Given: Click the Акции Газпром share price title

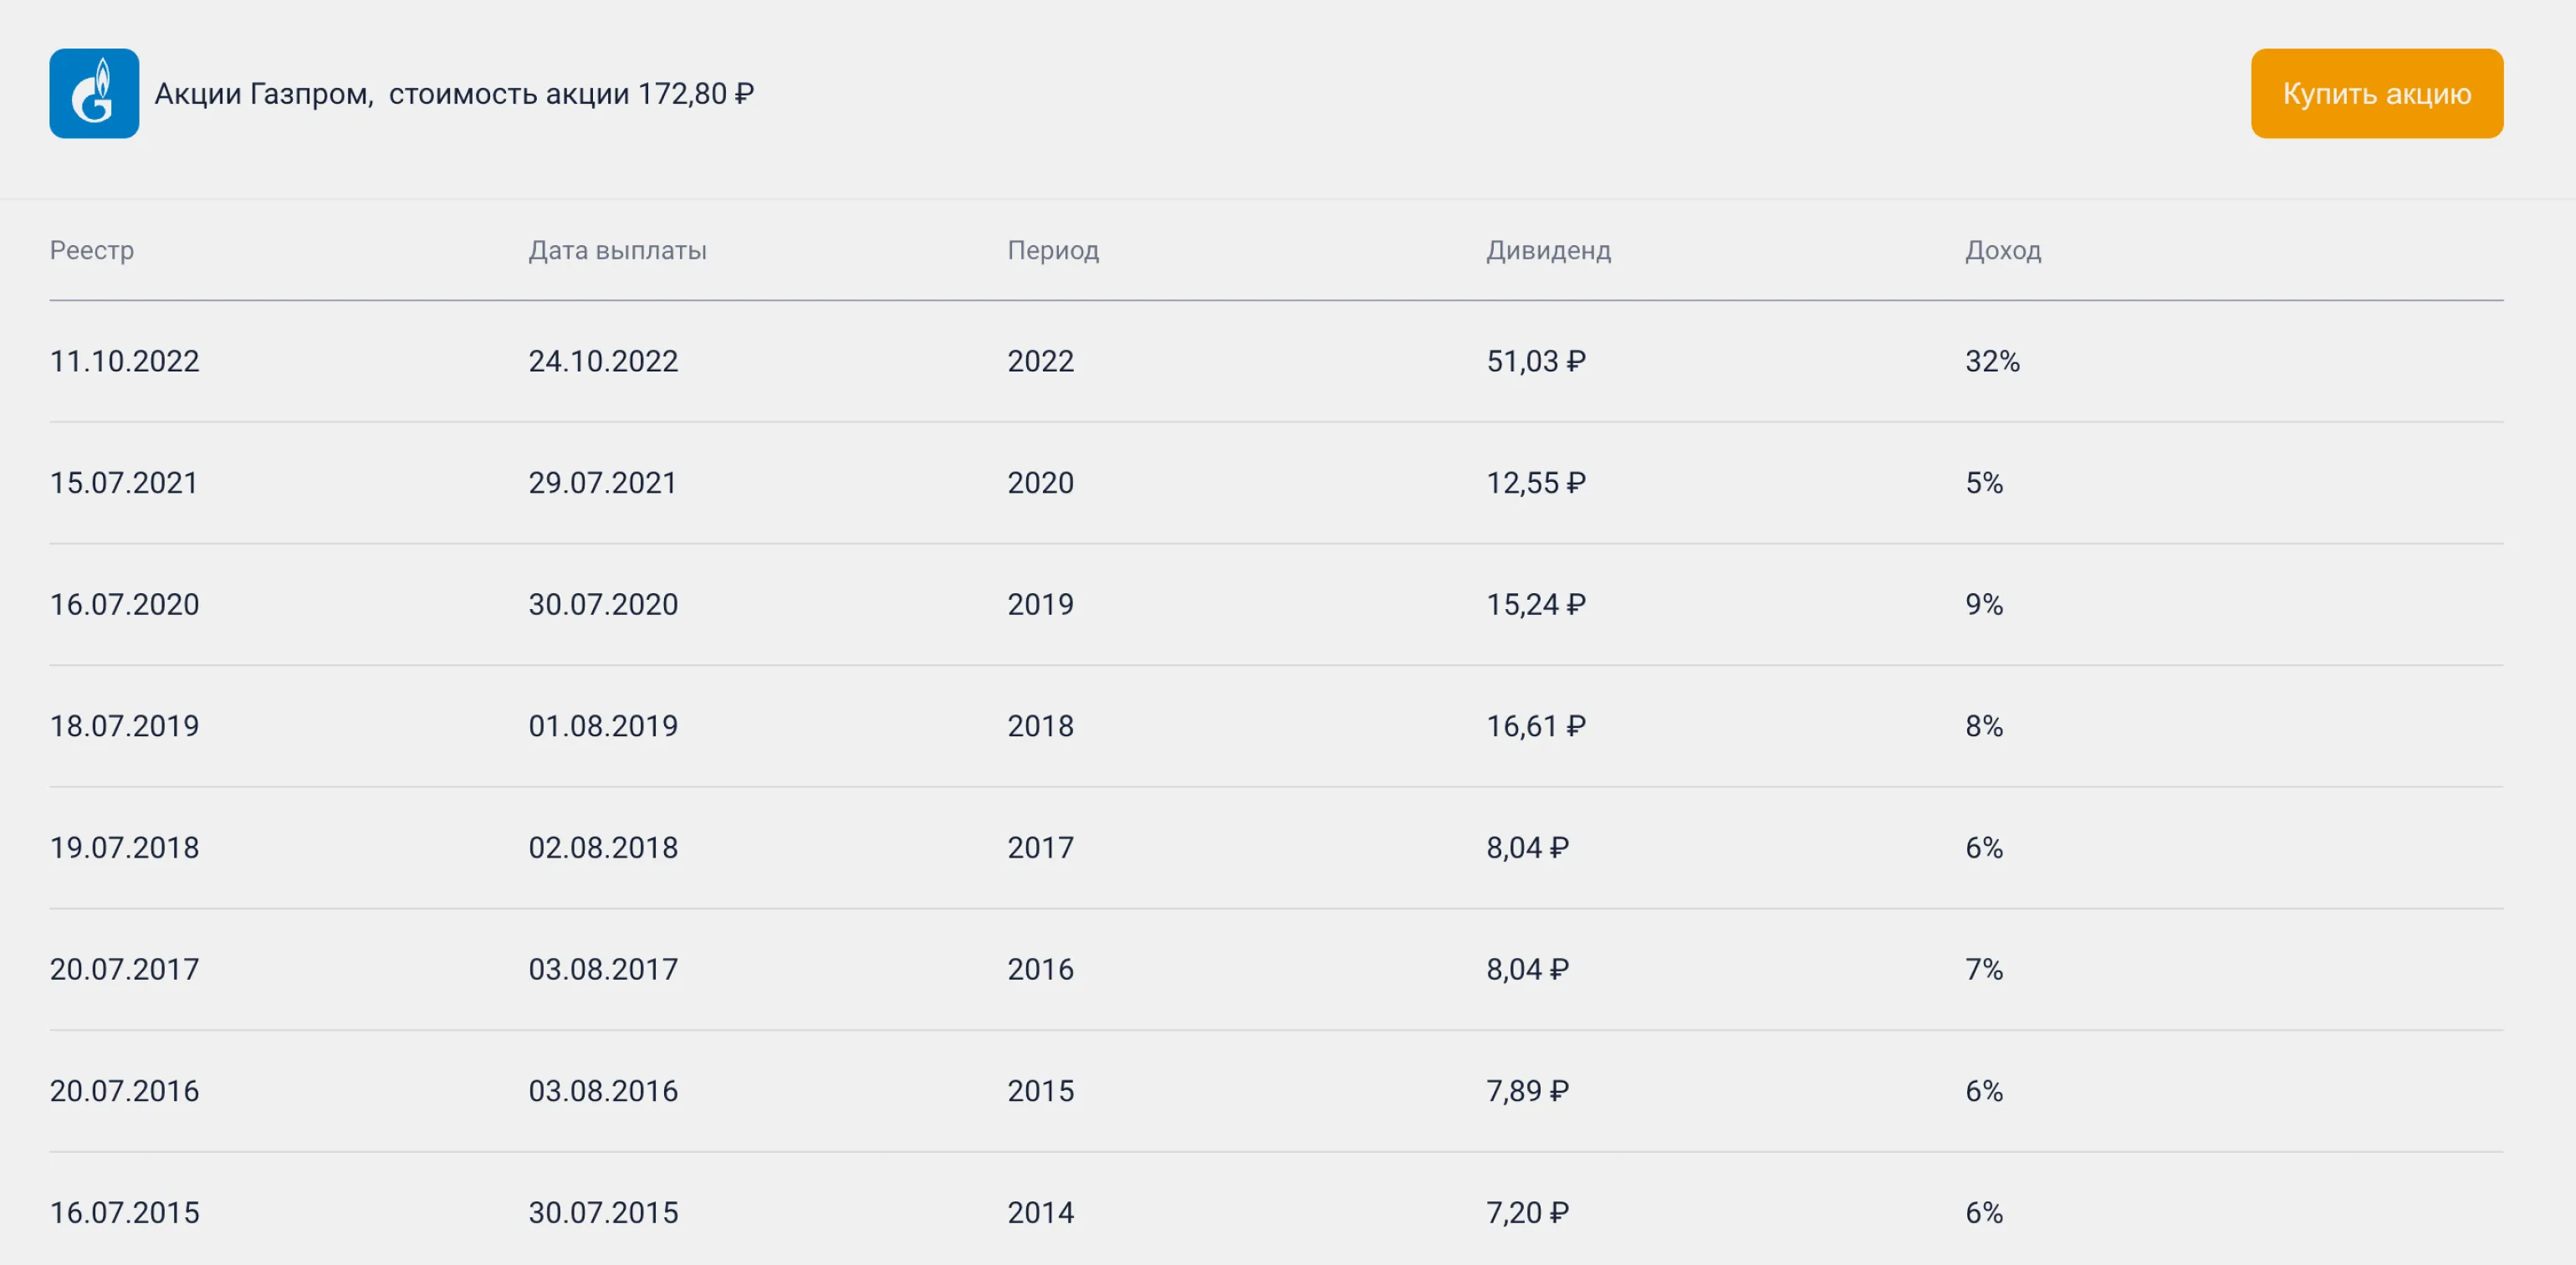Looking at the screenshot, I should 454,94.
